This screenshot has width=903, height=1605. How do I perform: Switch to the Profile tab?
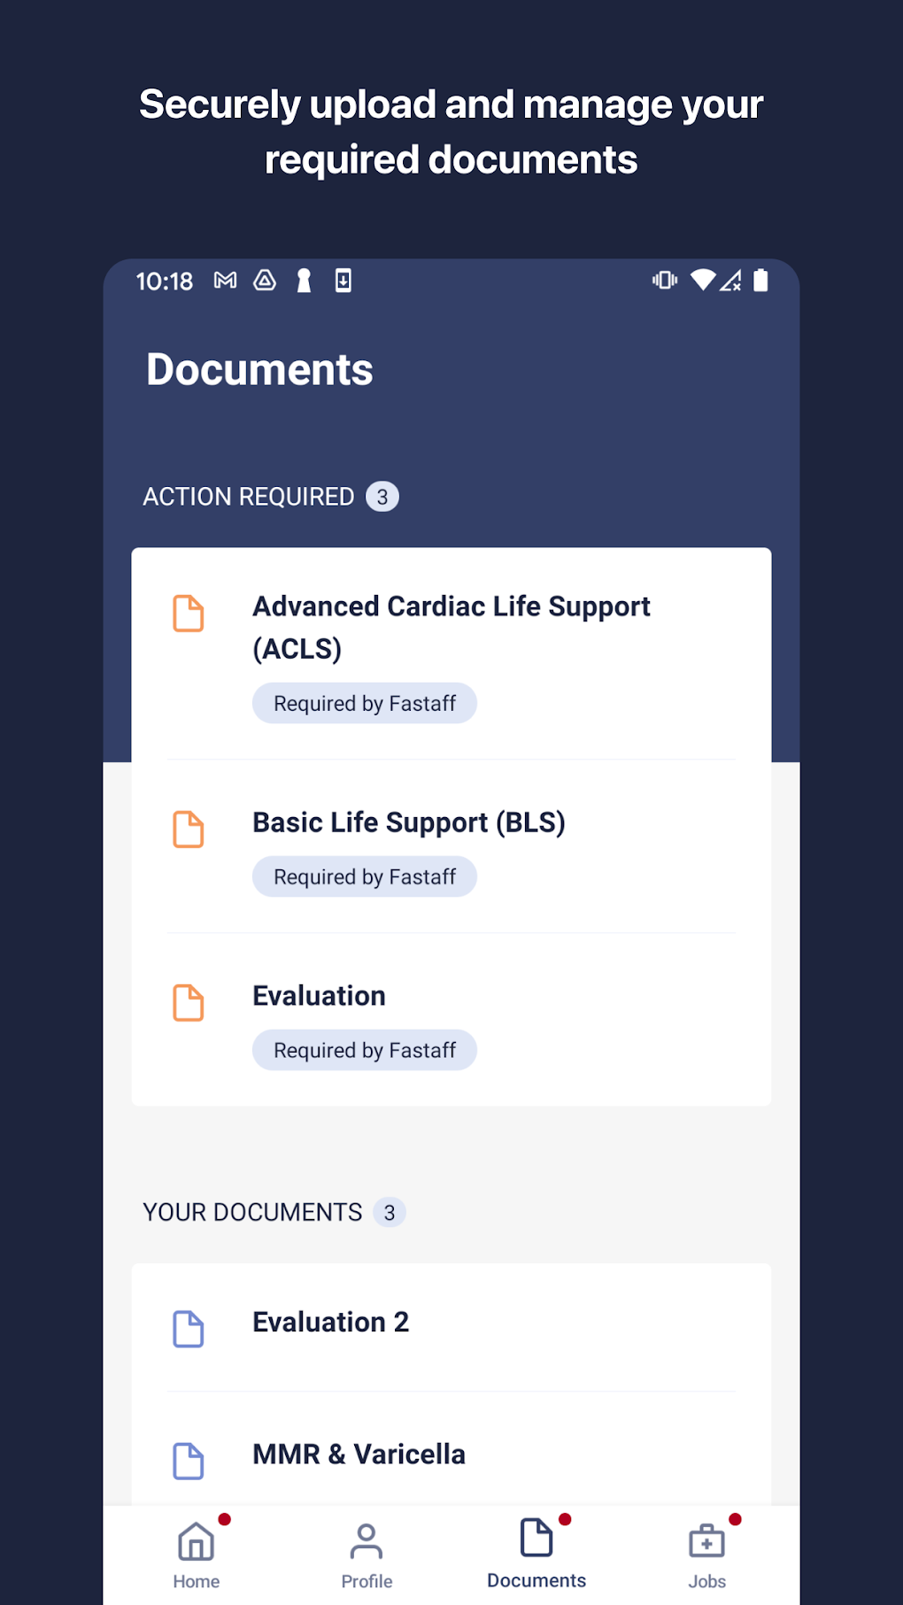(367, 1555)
